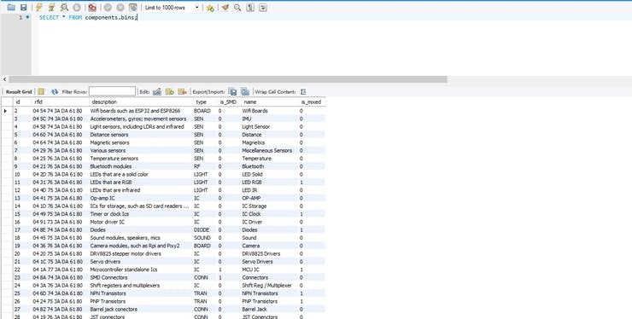
Task: Click the left scroll arrow of editor scrollbar
Action: click(4, 79)
